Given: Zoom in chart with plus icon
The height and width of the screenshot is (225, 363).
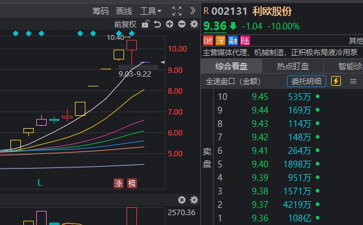Looking at the screenshot, I should click(170, 24).
